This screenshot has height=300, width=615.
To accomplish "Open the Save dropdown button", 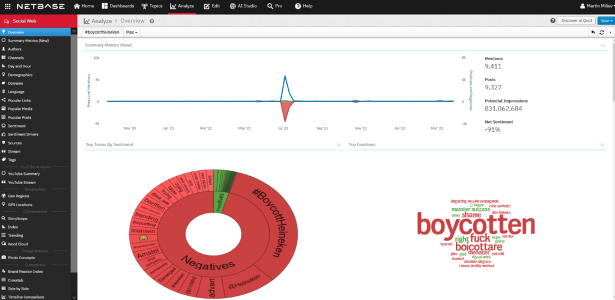I will pyautogui.click(x=606, y=21).
